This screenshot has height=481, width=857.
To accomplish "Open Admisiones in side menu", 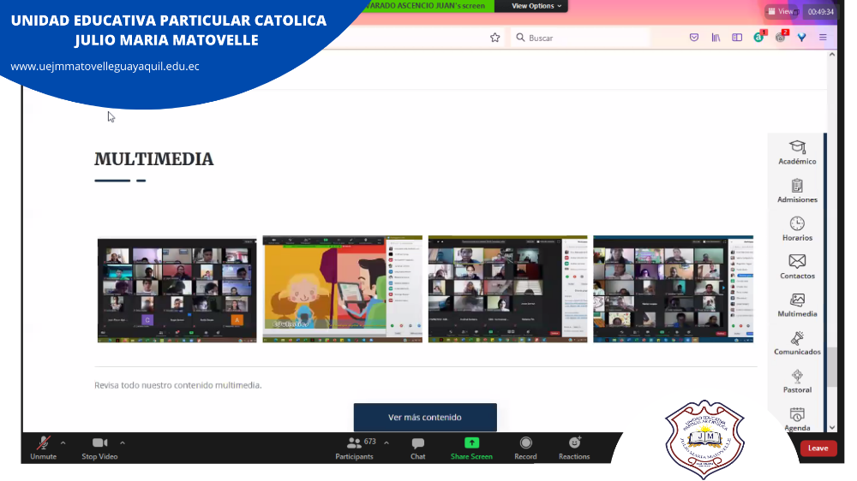I will click(x=797, y=191).
